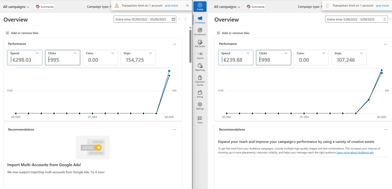The image size is (392, 189).
Task: Click the Entire time date range field
Action: (144, 19)
